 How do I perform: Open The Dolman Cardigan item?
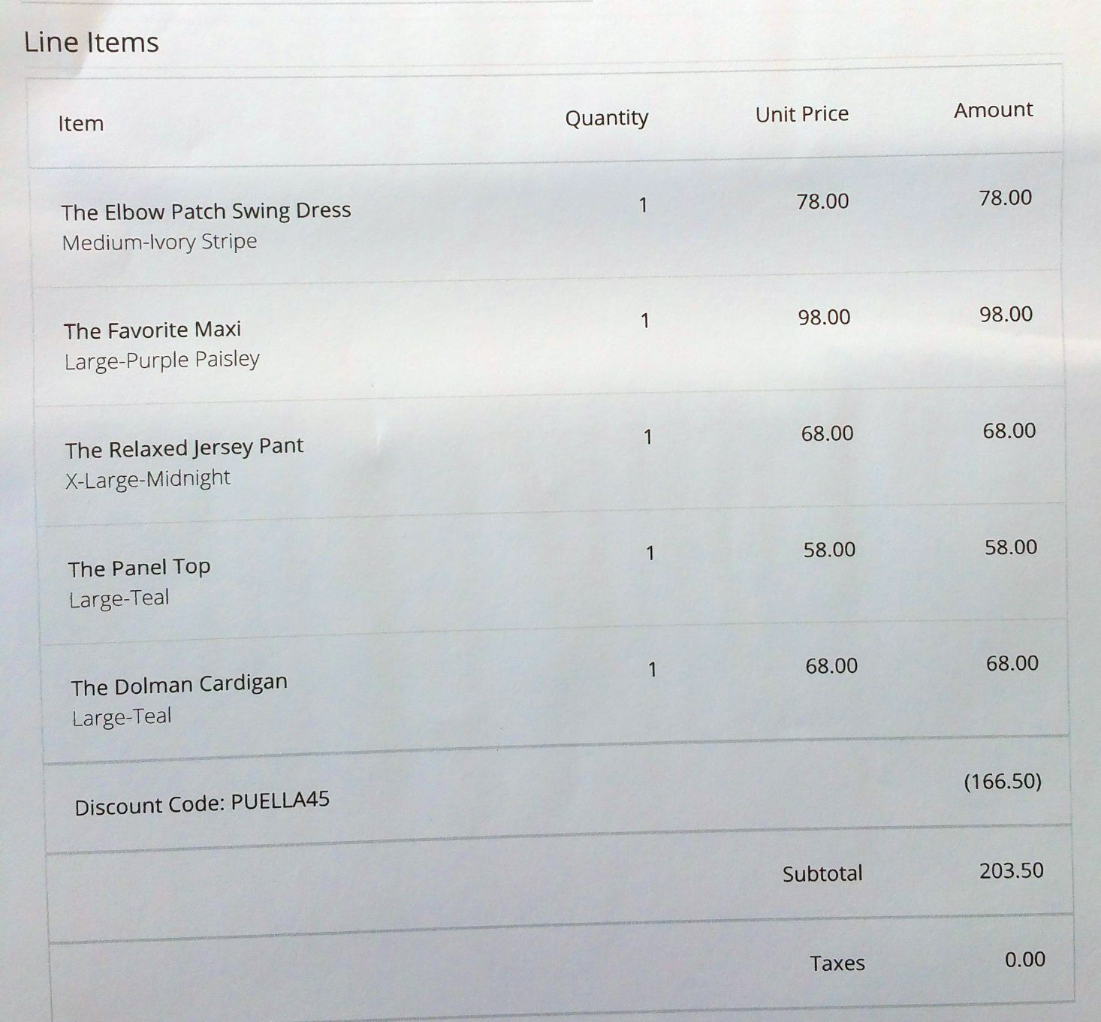[179, 685]
